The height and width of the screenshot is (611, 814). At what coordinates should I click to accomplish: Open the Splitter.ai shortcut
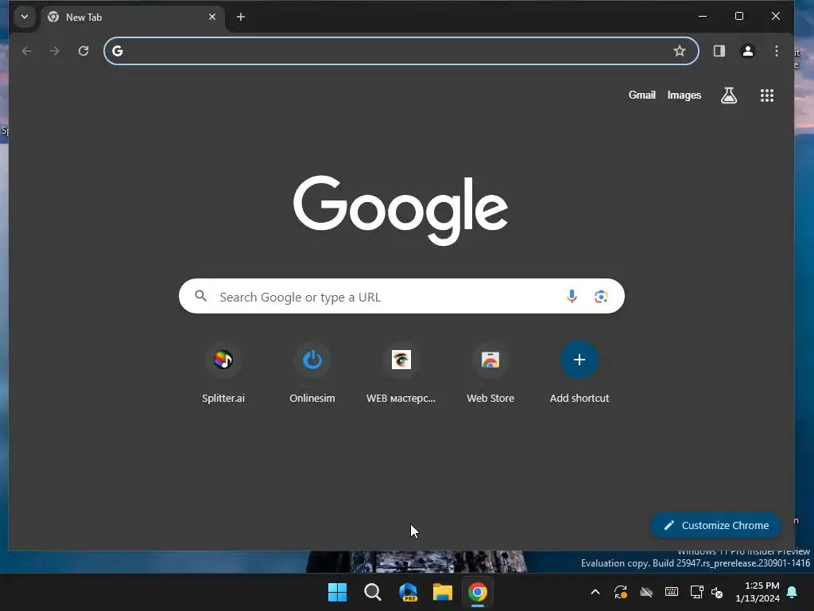click(223, 373)
